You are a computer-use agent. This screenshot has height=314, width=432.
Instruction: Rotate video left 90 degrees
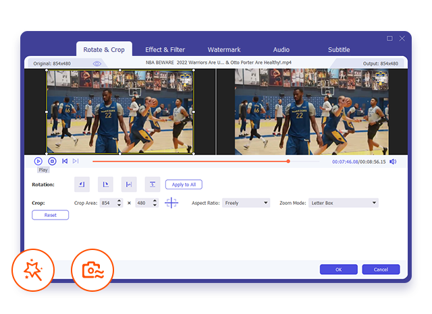pyautogui.click(x=82, y=184)
